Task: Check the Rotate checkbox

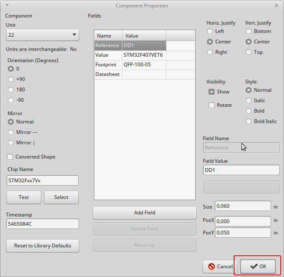Action: [212, 105]
